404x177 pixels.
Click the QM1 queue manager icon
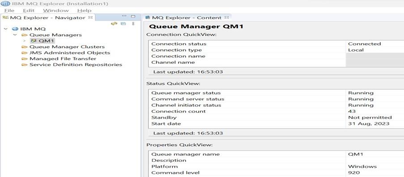click(33, 41)
